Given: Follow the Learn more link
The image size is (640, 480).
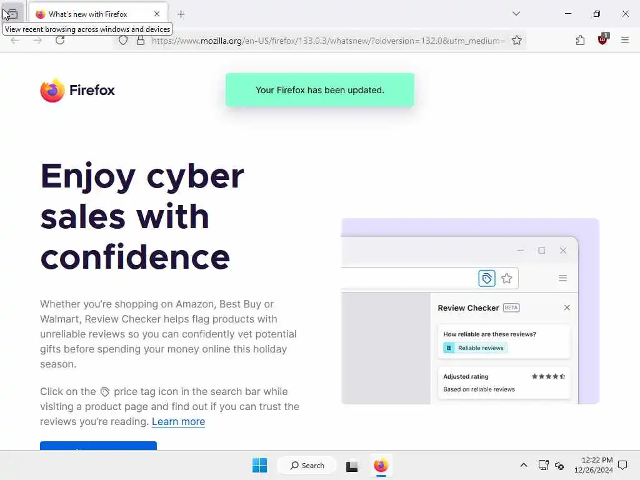Looking at the screenshot, I should tap(178, 422).
